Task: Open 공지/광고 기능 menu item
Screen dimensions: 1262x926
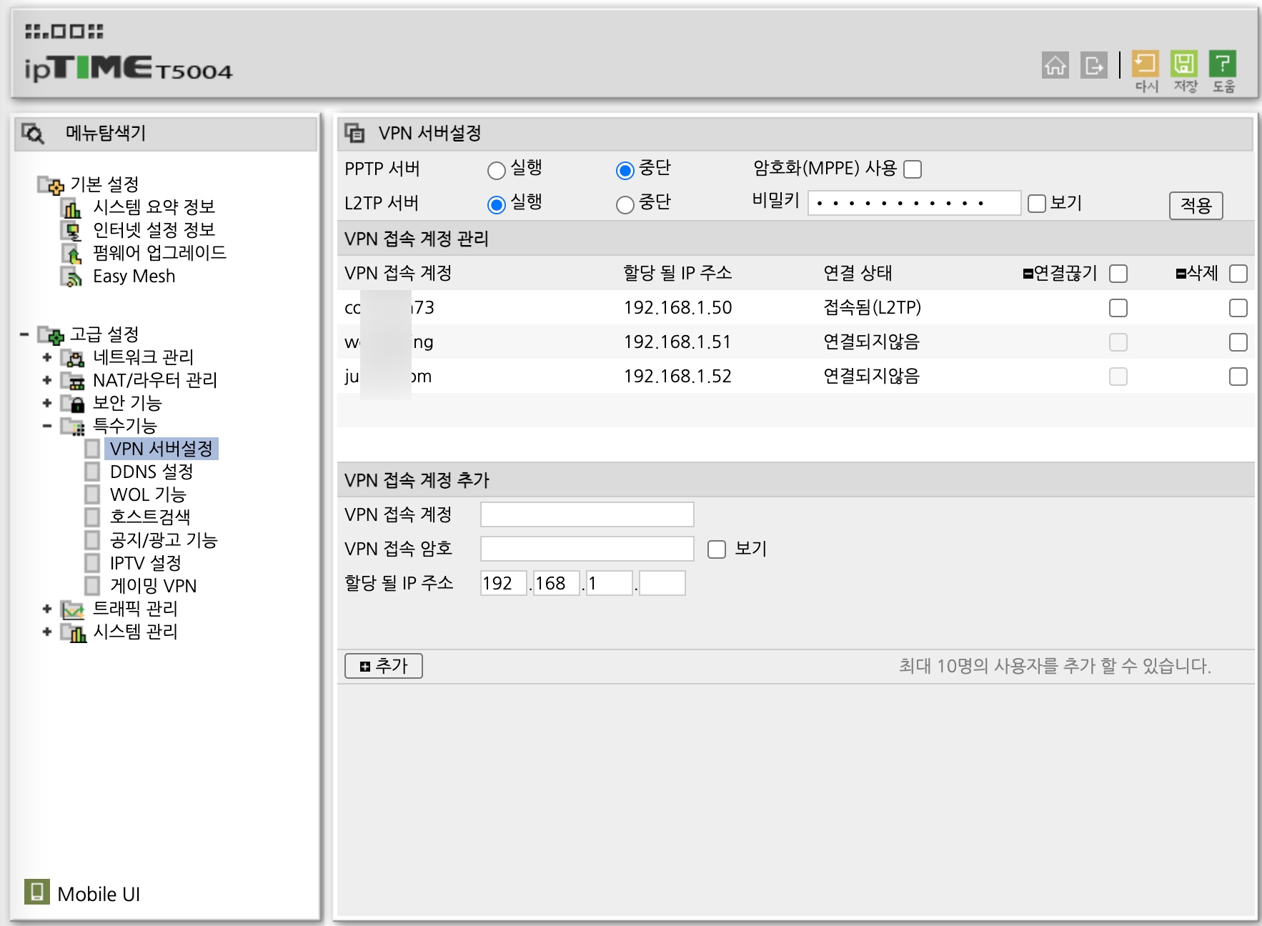Action: point(164,540)
